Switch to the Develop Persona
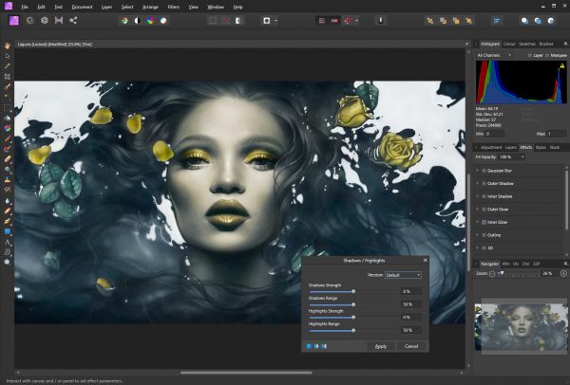Viewport: 570px width, 385px height. point(45,20)
